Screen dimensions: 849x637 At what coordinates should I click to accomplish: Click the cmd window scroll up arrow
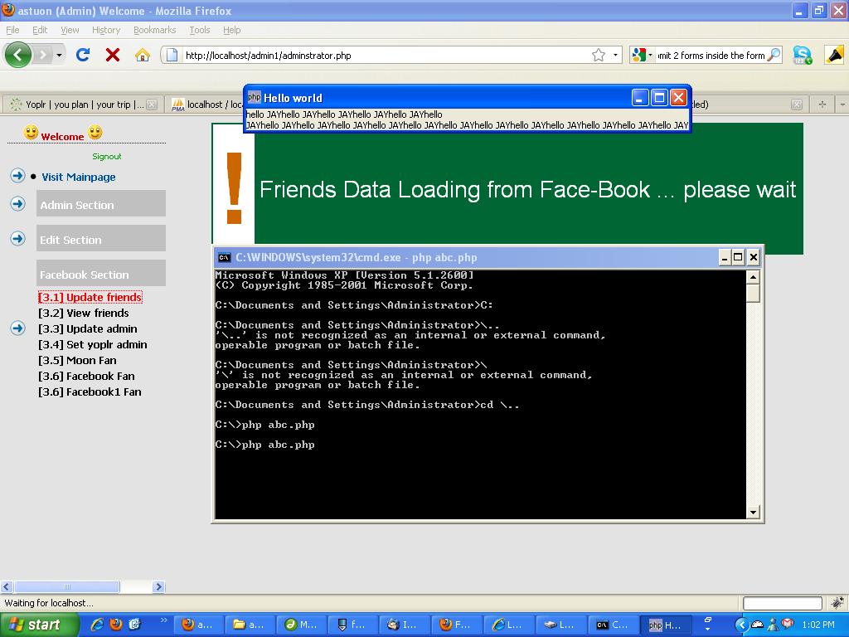pos(753,277)
